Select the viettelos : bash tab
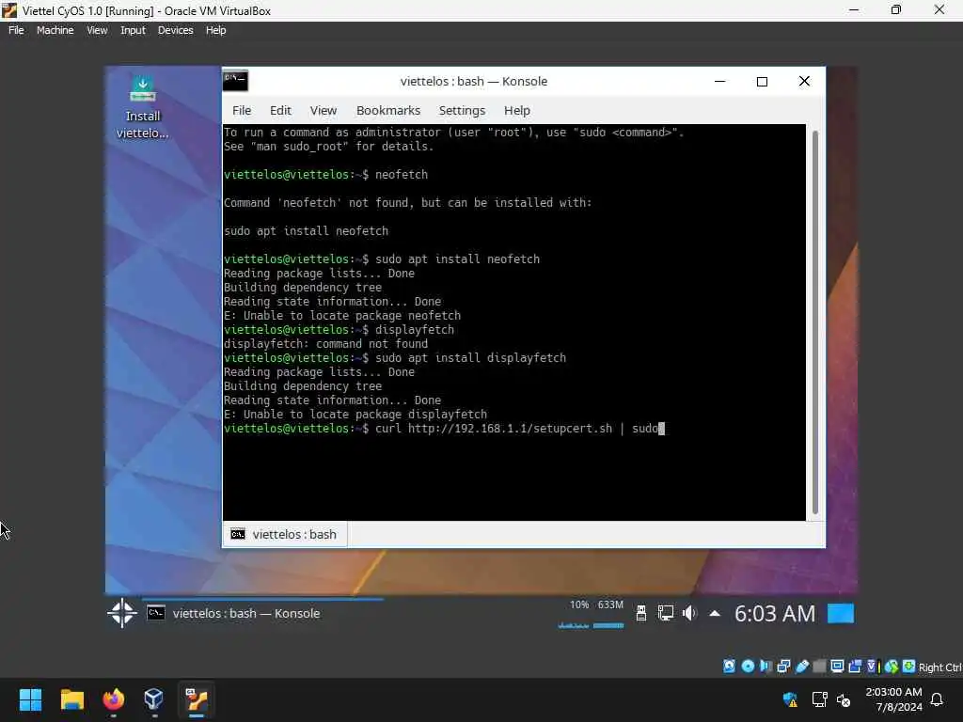Image resolution: width=963 pixels, height=722 pixels. click(284, 534)
